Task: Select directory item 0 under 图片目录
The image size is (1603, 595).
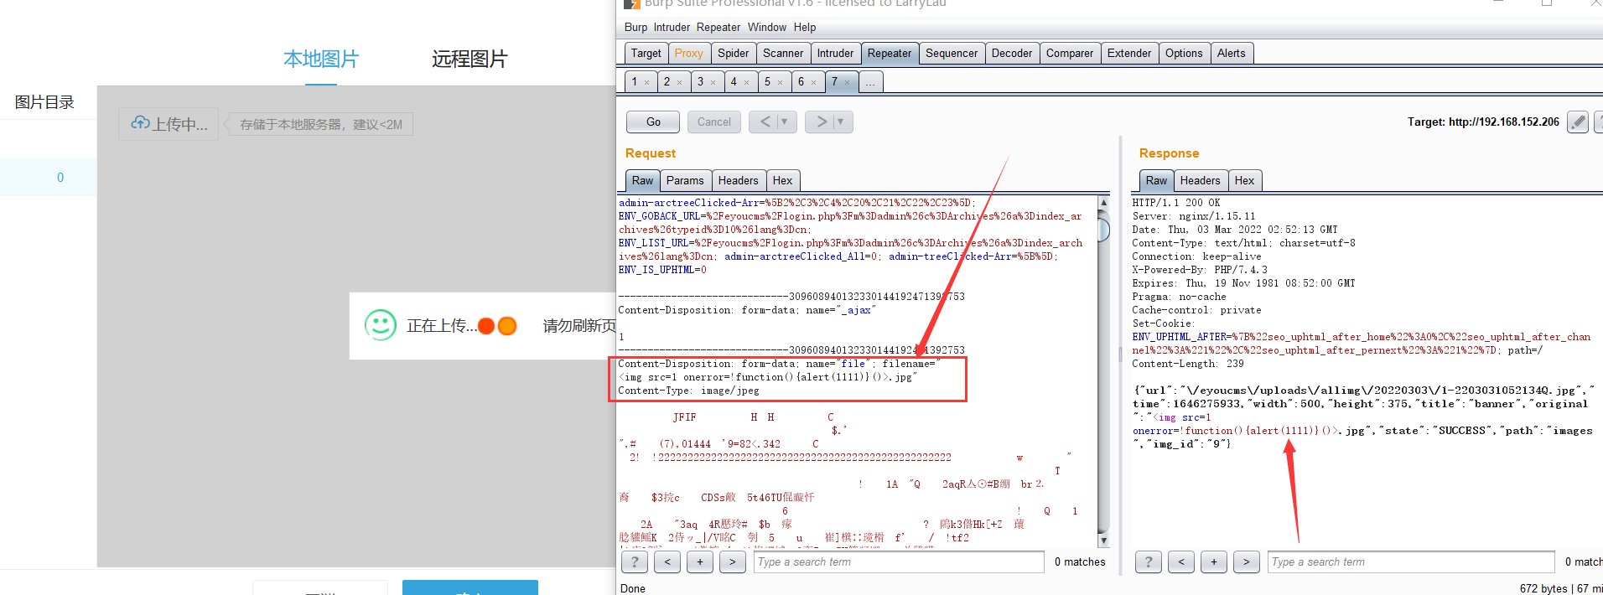Action: click(49, 177)
